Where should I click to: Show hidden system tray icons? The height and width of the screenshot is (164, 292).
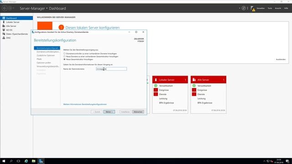click(264, 161)
